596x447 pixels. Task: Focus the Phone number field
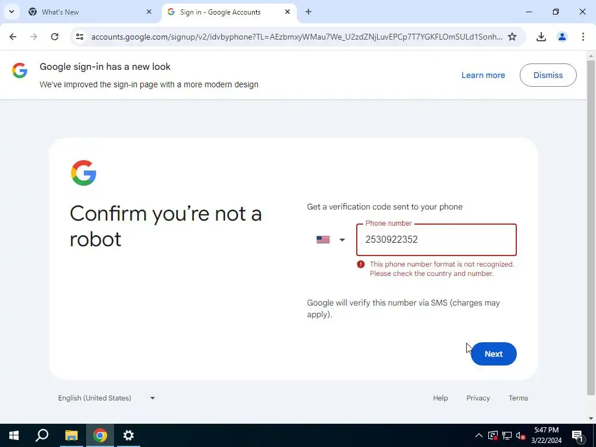pyautogui.click(x=437, y=239)
